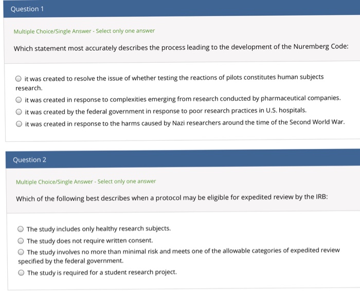Click the Nuremberg Code question text

(181, 47)
